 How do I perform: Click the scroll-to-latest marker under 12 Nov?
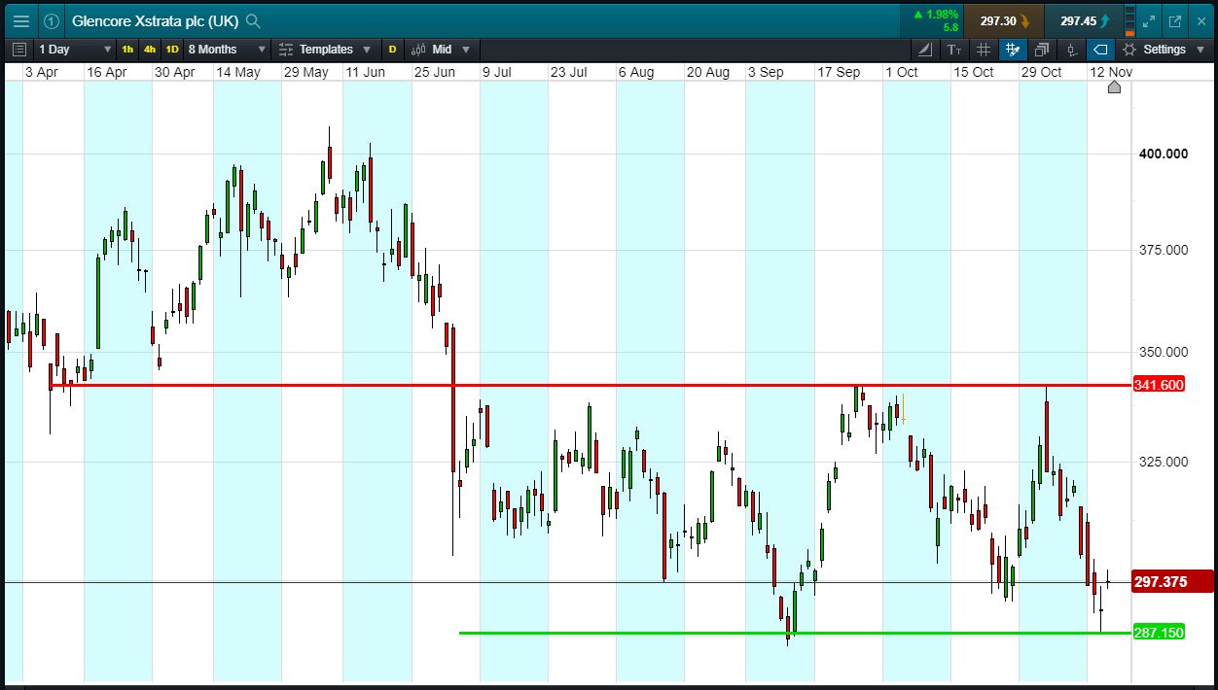tap(1114, 87)
